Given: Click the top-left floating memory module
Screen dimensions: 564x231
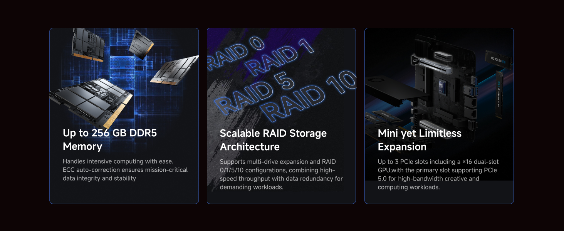Looking at the screenshot, I should tap(89, 45).
